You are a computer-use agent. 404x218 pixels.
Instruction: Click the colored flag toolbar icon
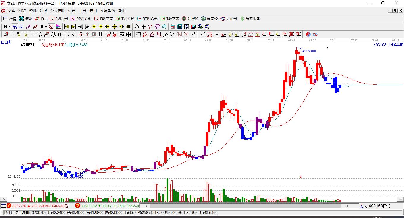58,27
